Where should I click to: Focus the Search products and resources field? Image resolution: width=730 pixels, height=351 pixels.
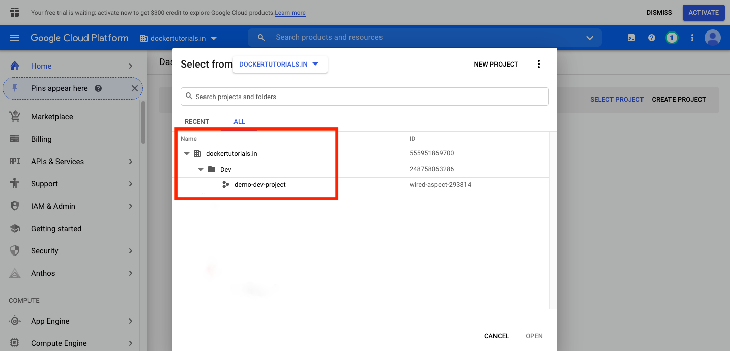[425, 38]
